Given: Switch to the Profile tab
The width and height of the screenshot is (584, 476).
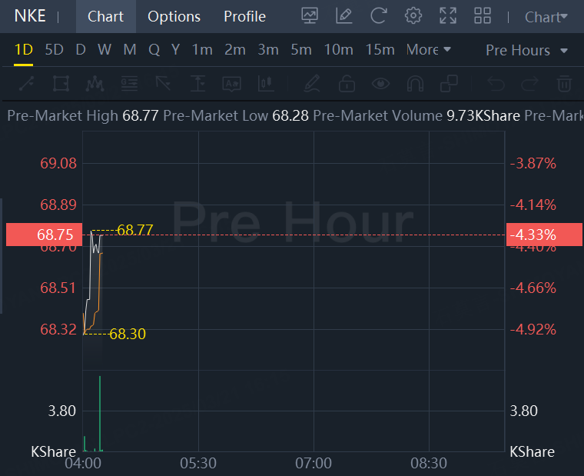Looking at the screenshot, I should (244, 16).
